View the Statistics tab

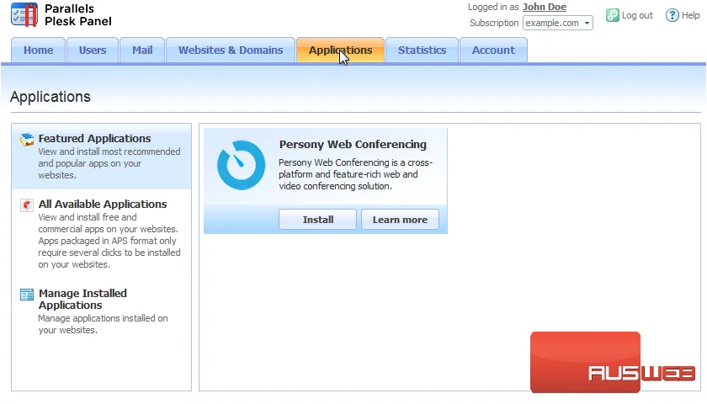(422, 50)
